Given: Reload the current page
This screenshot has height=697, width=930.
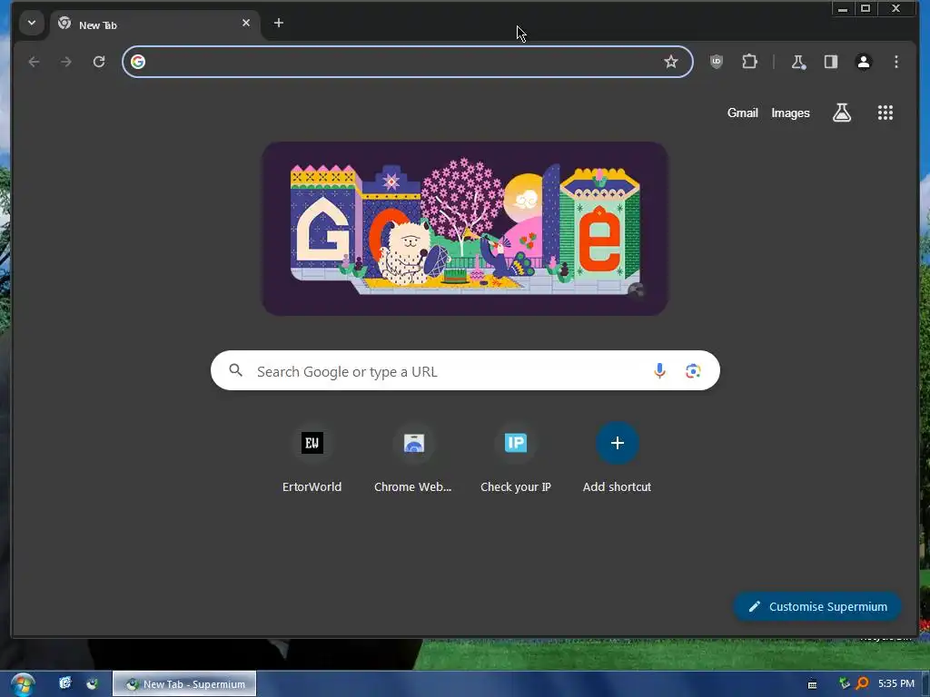Looking at the screenshot, I should click(98, 62).
